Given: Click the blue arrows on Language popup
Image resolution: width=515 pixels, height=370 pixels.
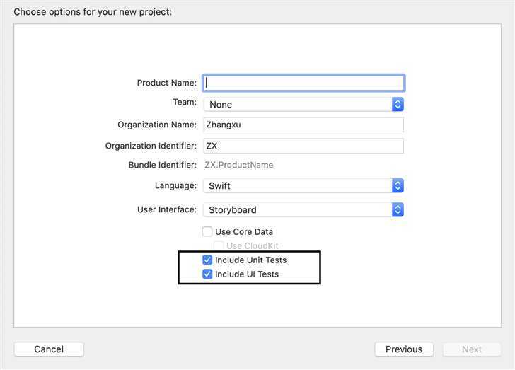Looking at the screenshot, I should point(398,185).
